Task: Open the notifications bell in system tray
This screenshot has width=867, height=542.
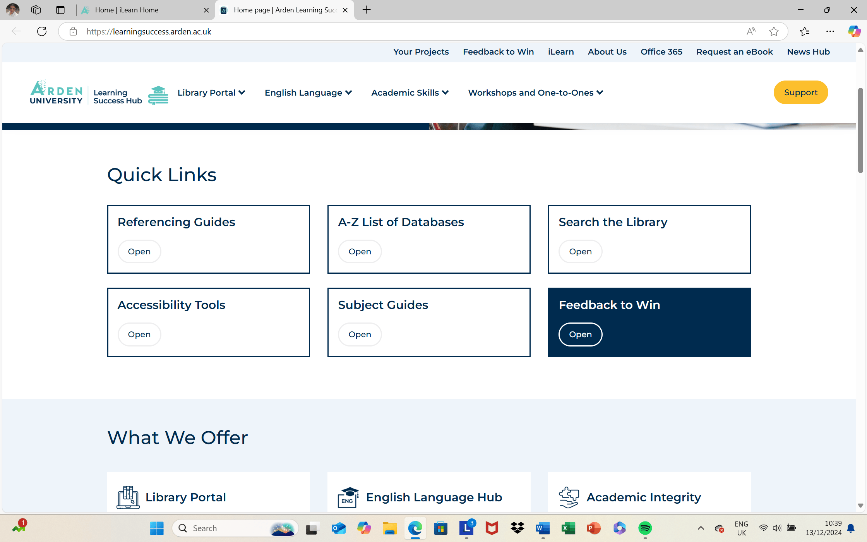Action: pos(851,528)
